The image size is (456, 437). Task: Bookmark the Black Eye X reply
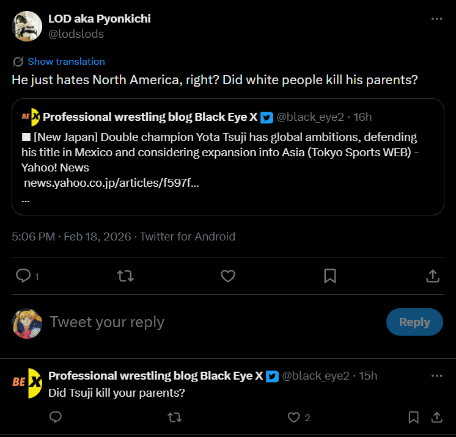click(413, 417)
